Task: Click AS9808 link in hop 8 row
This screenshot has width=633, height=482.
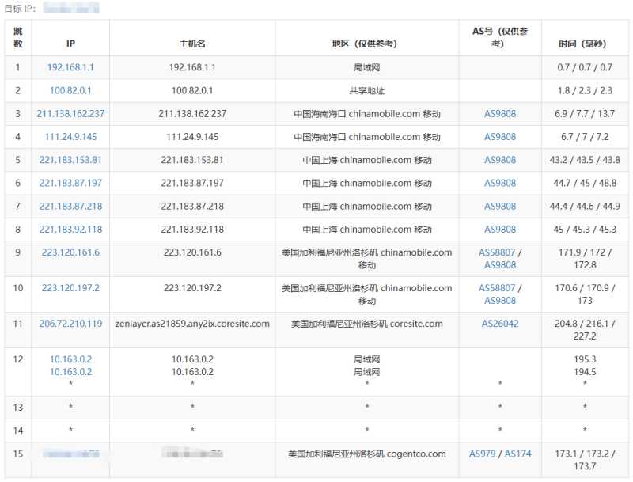Action: tap(500, 230)
